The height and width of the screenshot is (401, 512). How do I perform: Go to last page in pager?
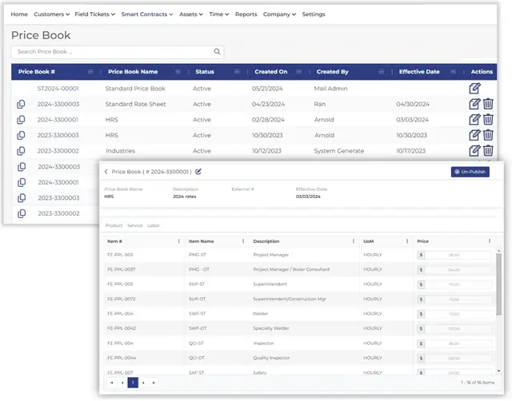(x=154, y=383)
